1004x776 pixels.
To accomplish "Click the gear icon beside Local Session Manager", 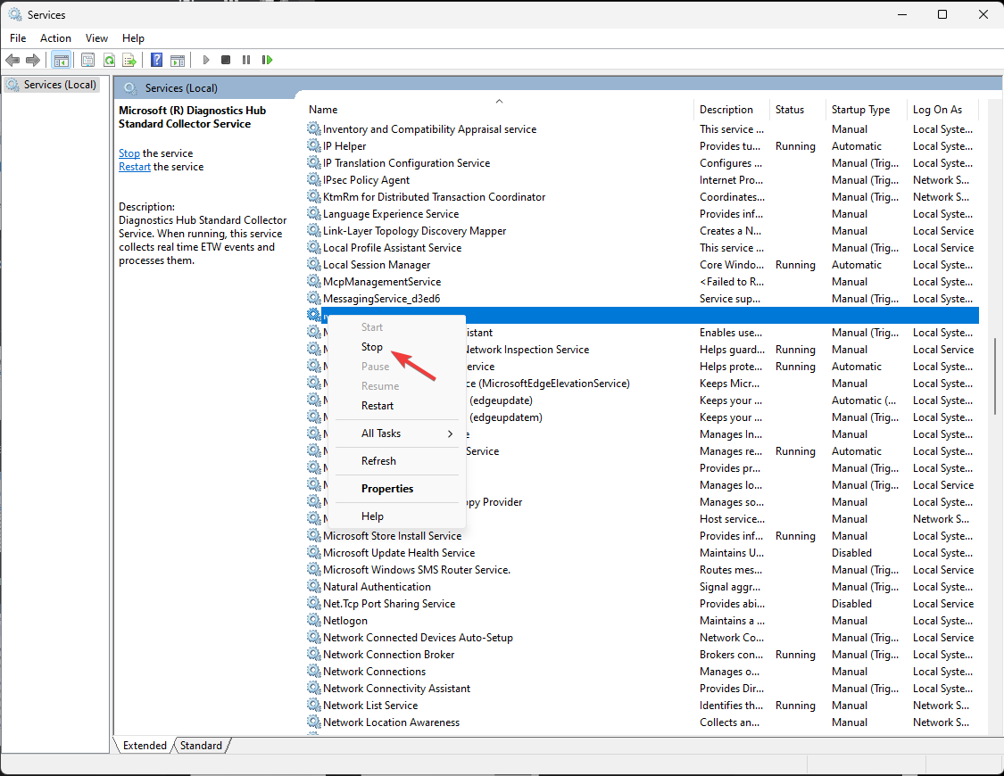I will click(314, 264).
